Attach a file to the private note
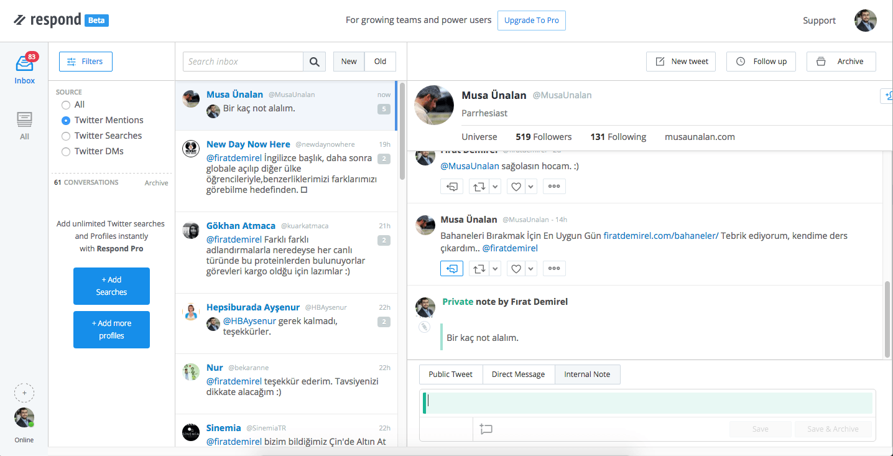Image resolution: width=893 pixels, height=456 pixels. pos(425,326)
